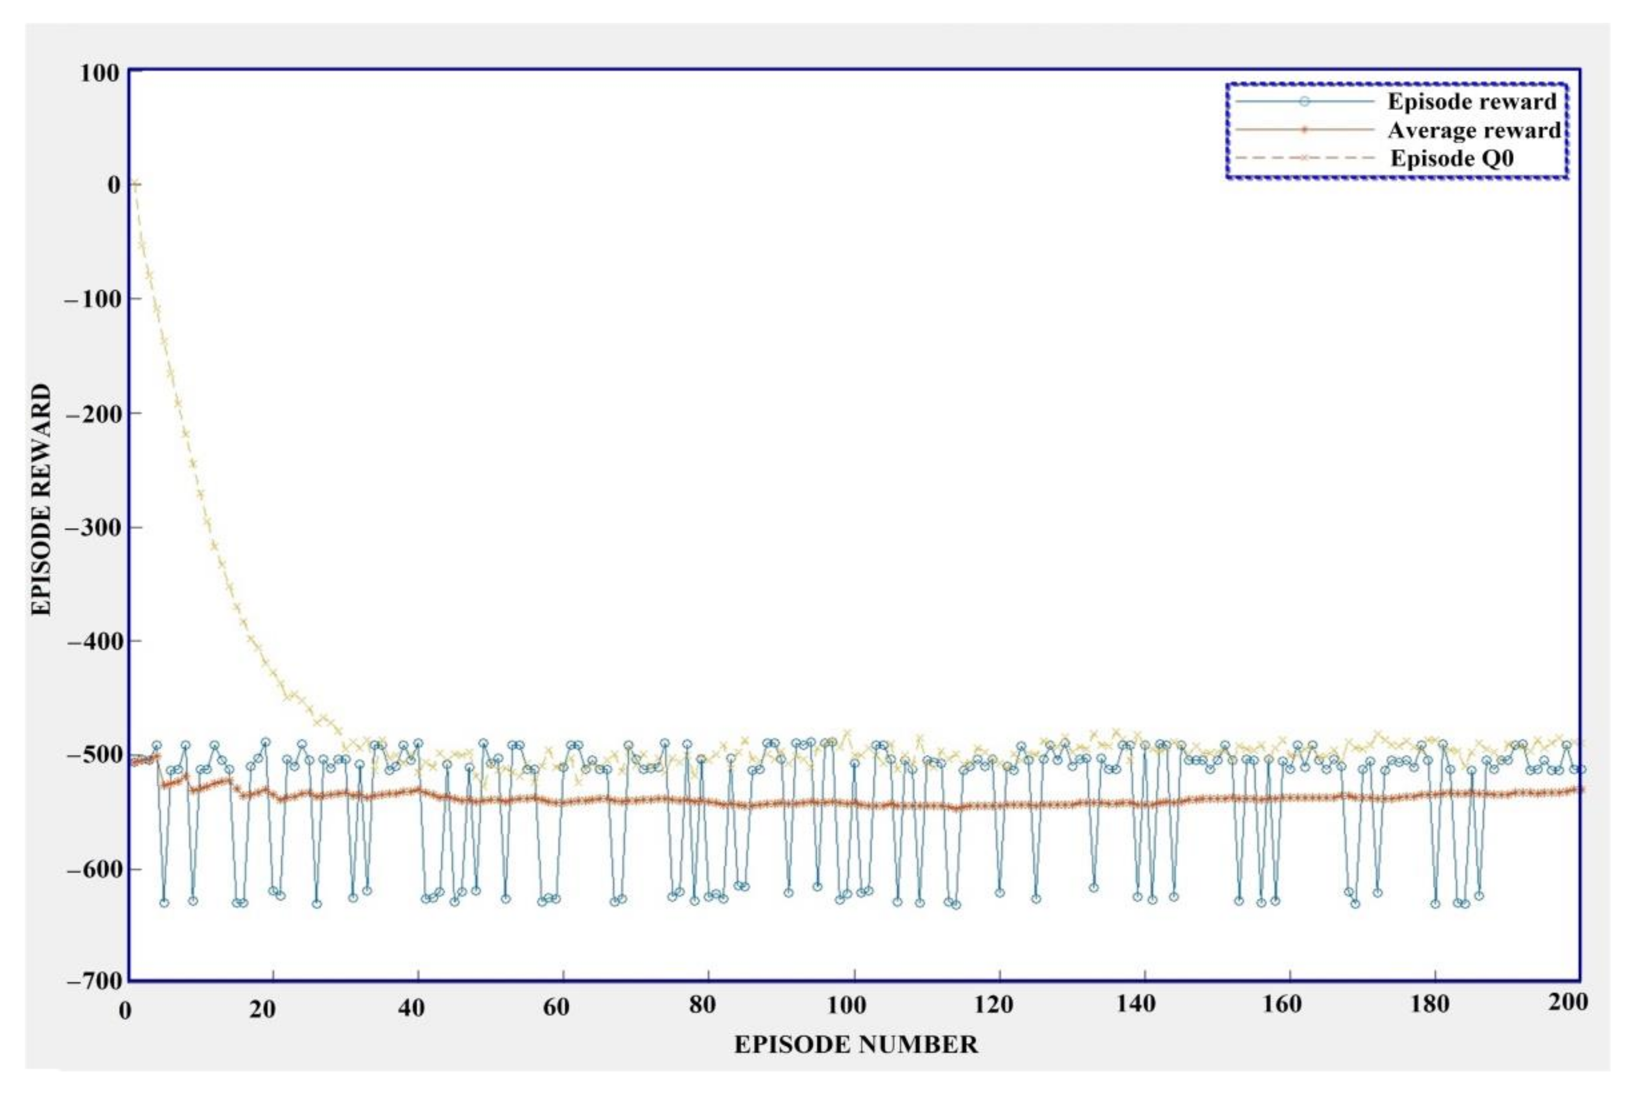The width and height of the screenshot is (1634, 1094).
Task: Click y-axis tick label 100
Action: 99,72
